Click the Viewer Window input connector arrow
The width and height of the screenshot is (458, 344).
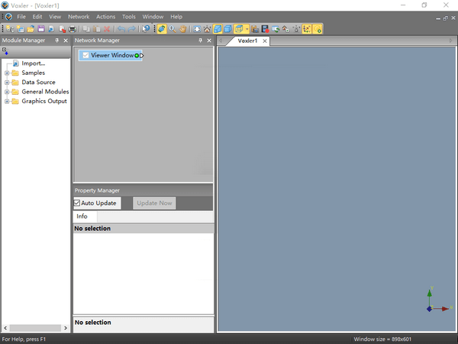point(142,55)
